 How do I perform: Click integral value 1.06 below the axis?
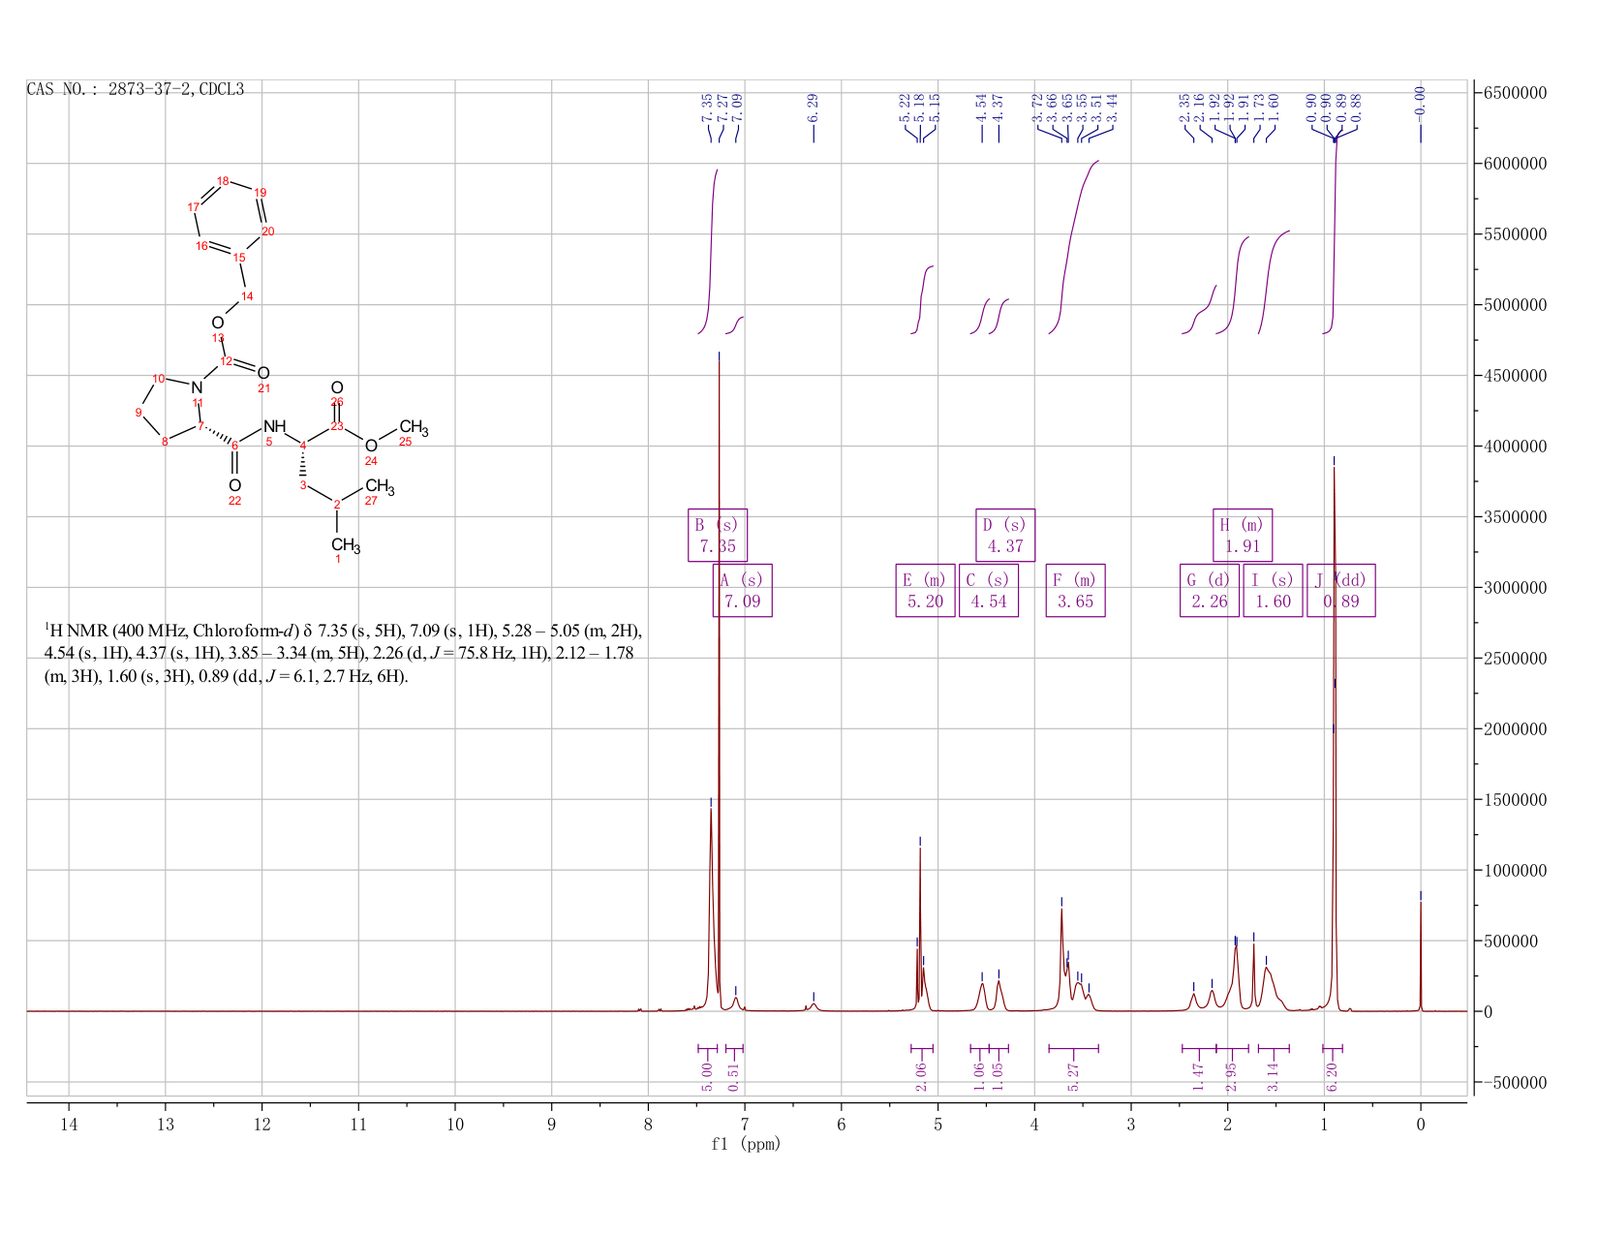pyautogui.click(x=979, y=1076)
